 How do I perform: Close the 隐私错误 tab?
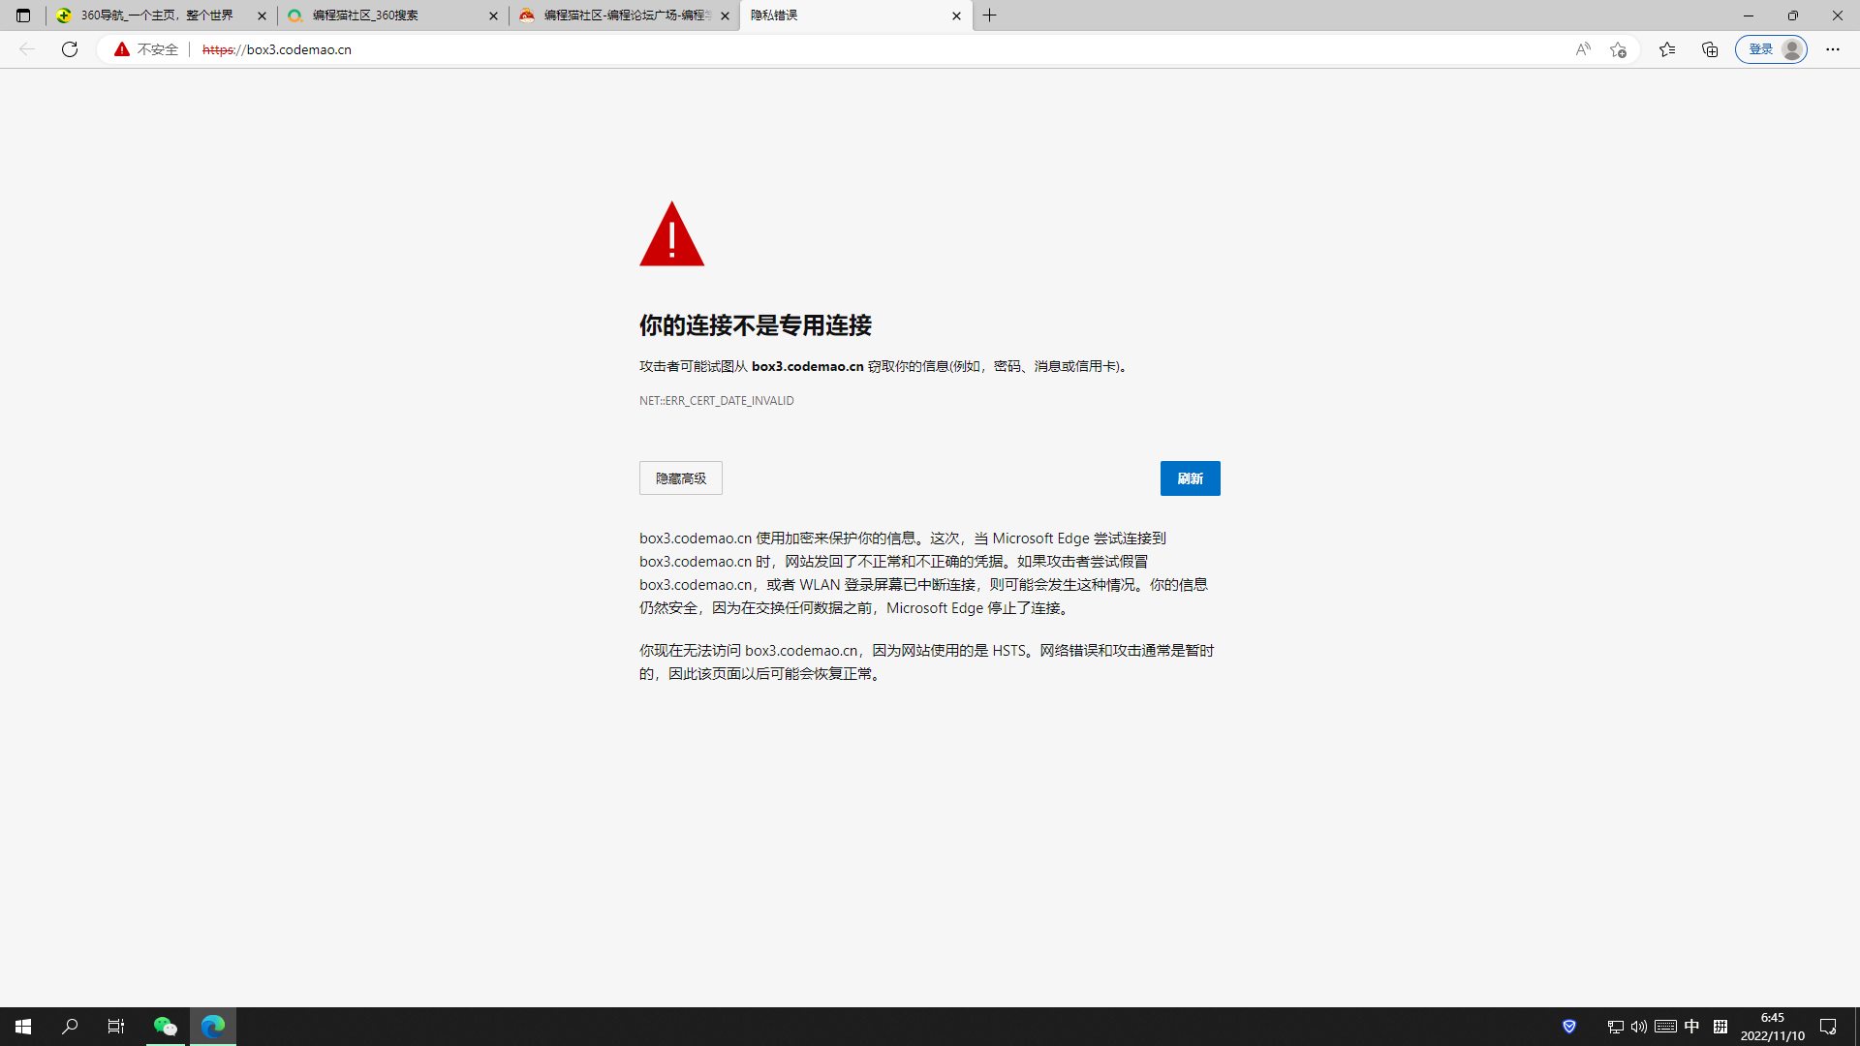point(956,15)
